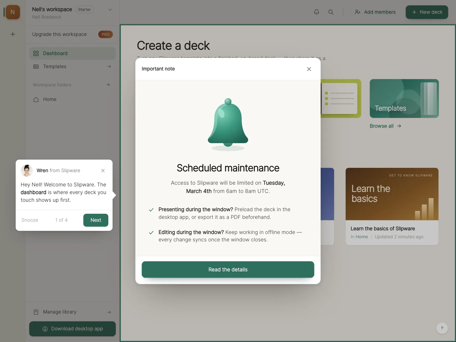
Task: Click the "Nell Braddock" name
Action: tap(46, 17)
